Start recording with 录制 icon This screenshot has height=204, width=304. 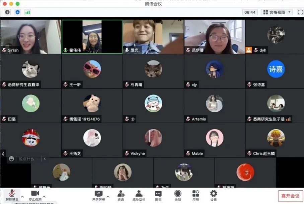tap(178, 195)
